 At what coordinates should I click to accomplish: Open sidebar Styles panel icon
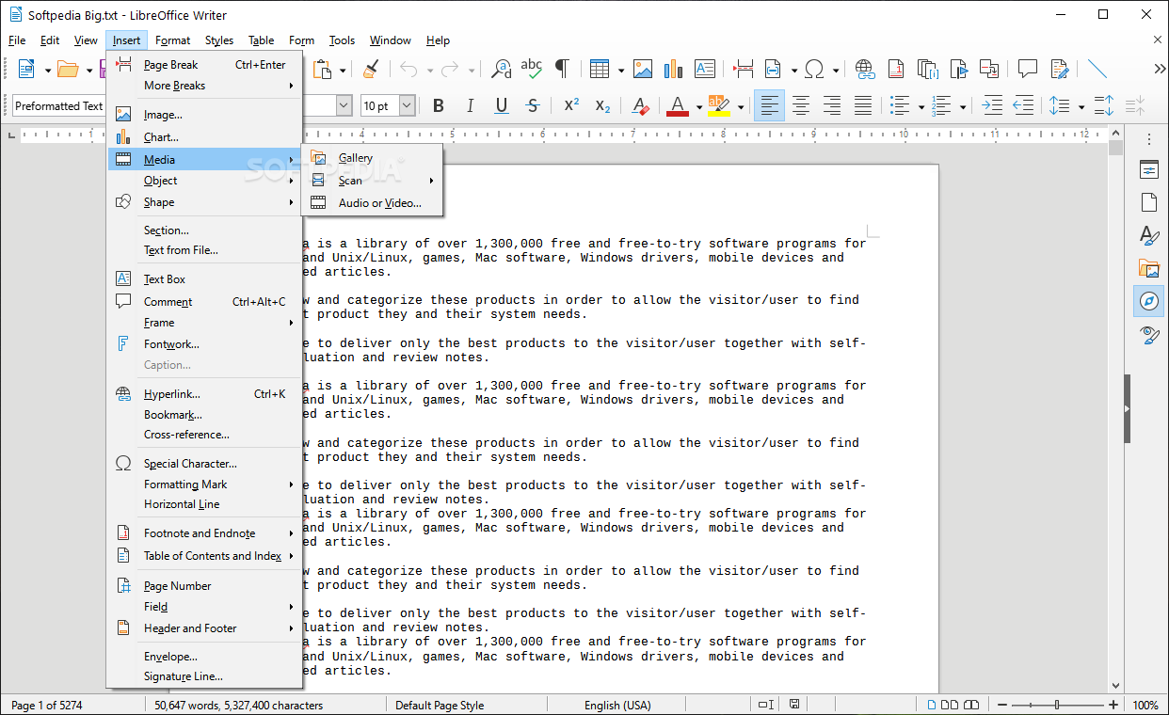(1149, 235)
